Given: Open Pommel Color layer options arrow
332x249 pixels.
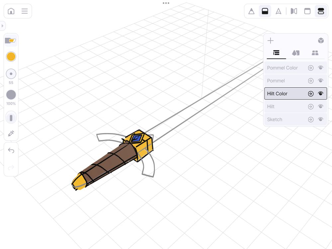Looking at the screenshot, I should (x=311, y=68).
